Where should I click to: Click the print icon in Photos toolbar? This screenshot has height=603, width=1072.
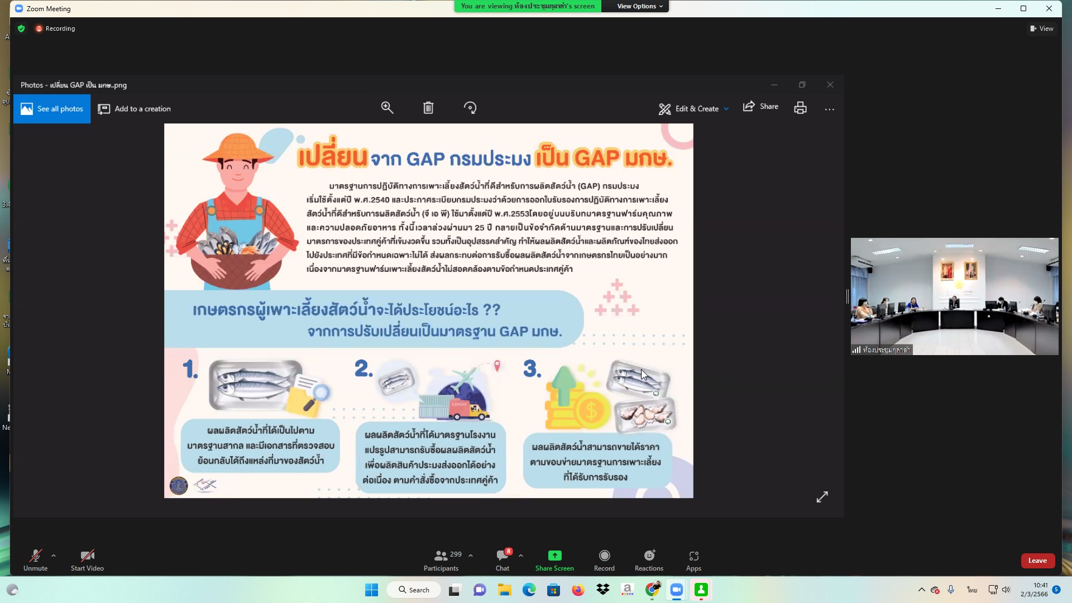click(x=800, y=108)
